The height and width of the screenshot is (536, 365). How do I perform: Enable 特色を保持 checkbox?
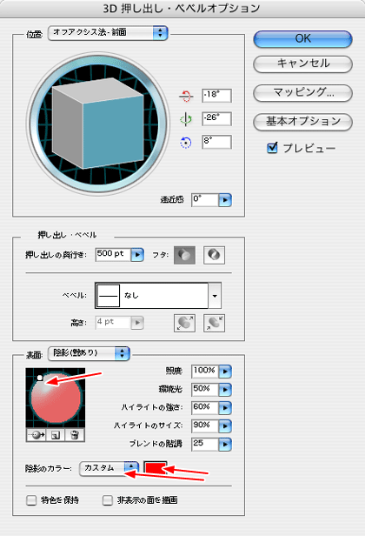(x=31, y=500)
